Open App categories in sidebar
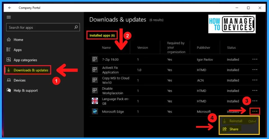Image resolution: width=269 pixels, height=139 pixels. (x=26, y=60)
